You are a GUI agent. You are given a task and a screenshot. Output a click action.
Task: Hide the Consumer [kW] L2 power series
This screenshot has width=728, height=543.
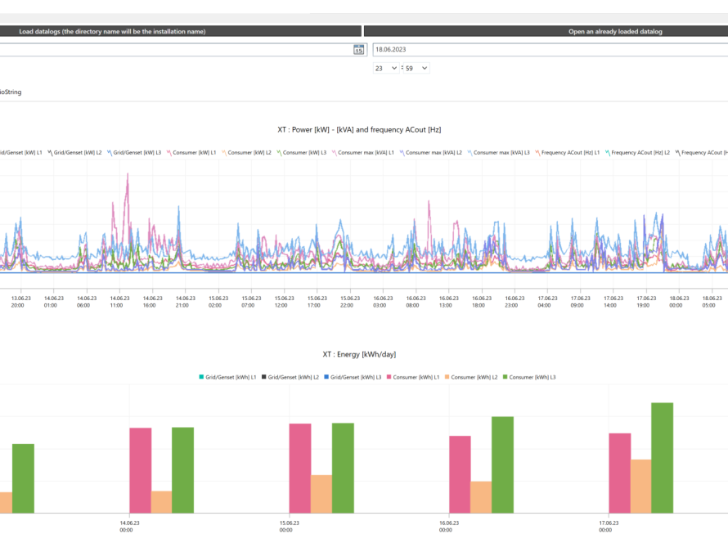point(249,152)
